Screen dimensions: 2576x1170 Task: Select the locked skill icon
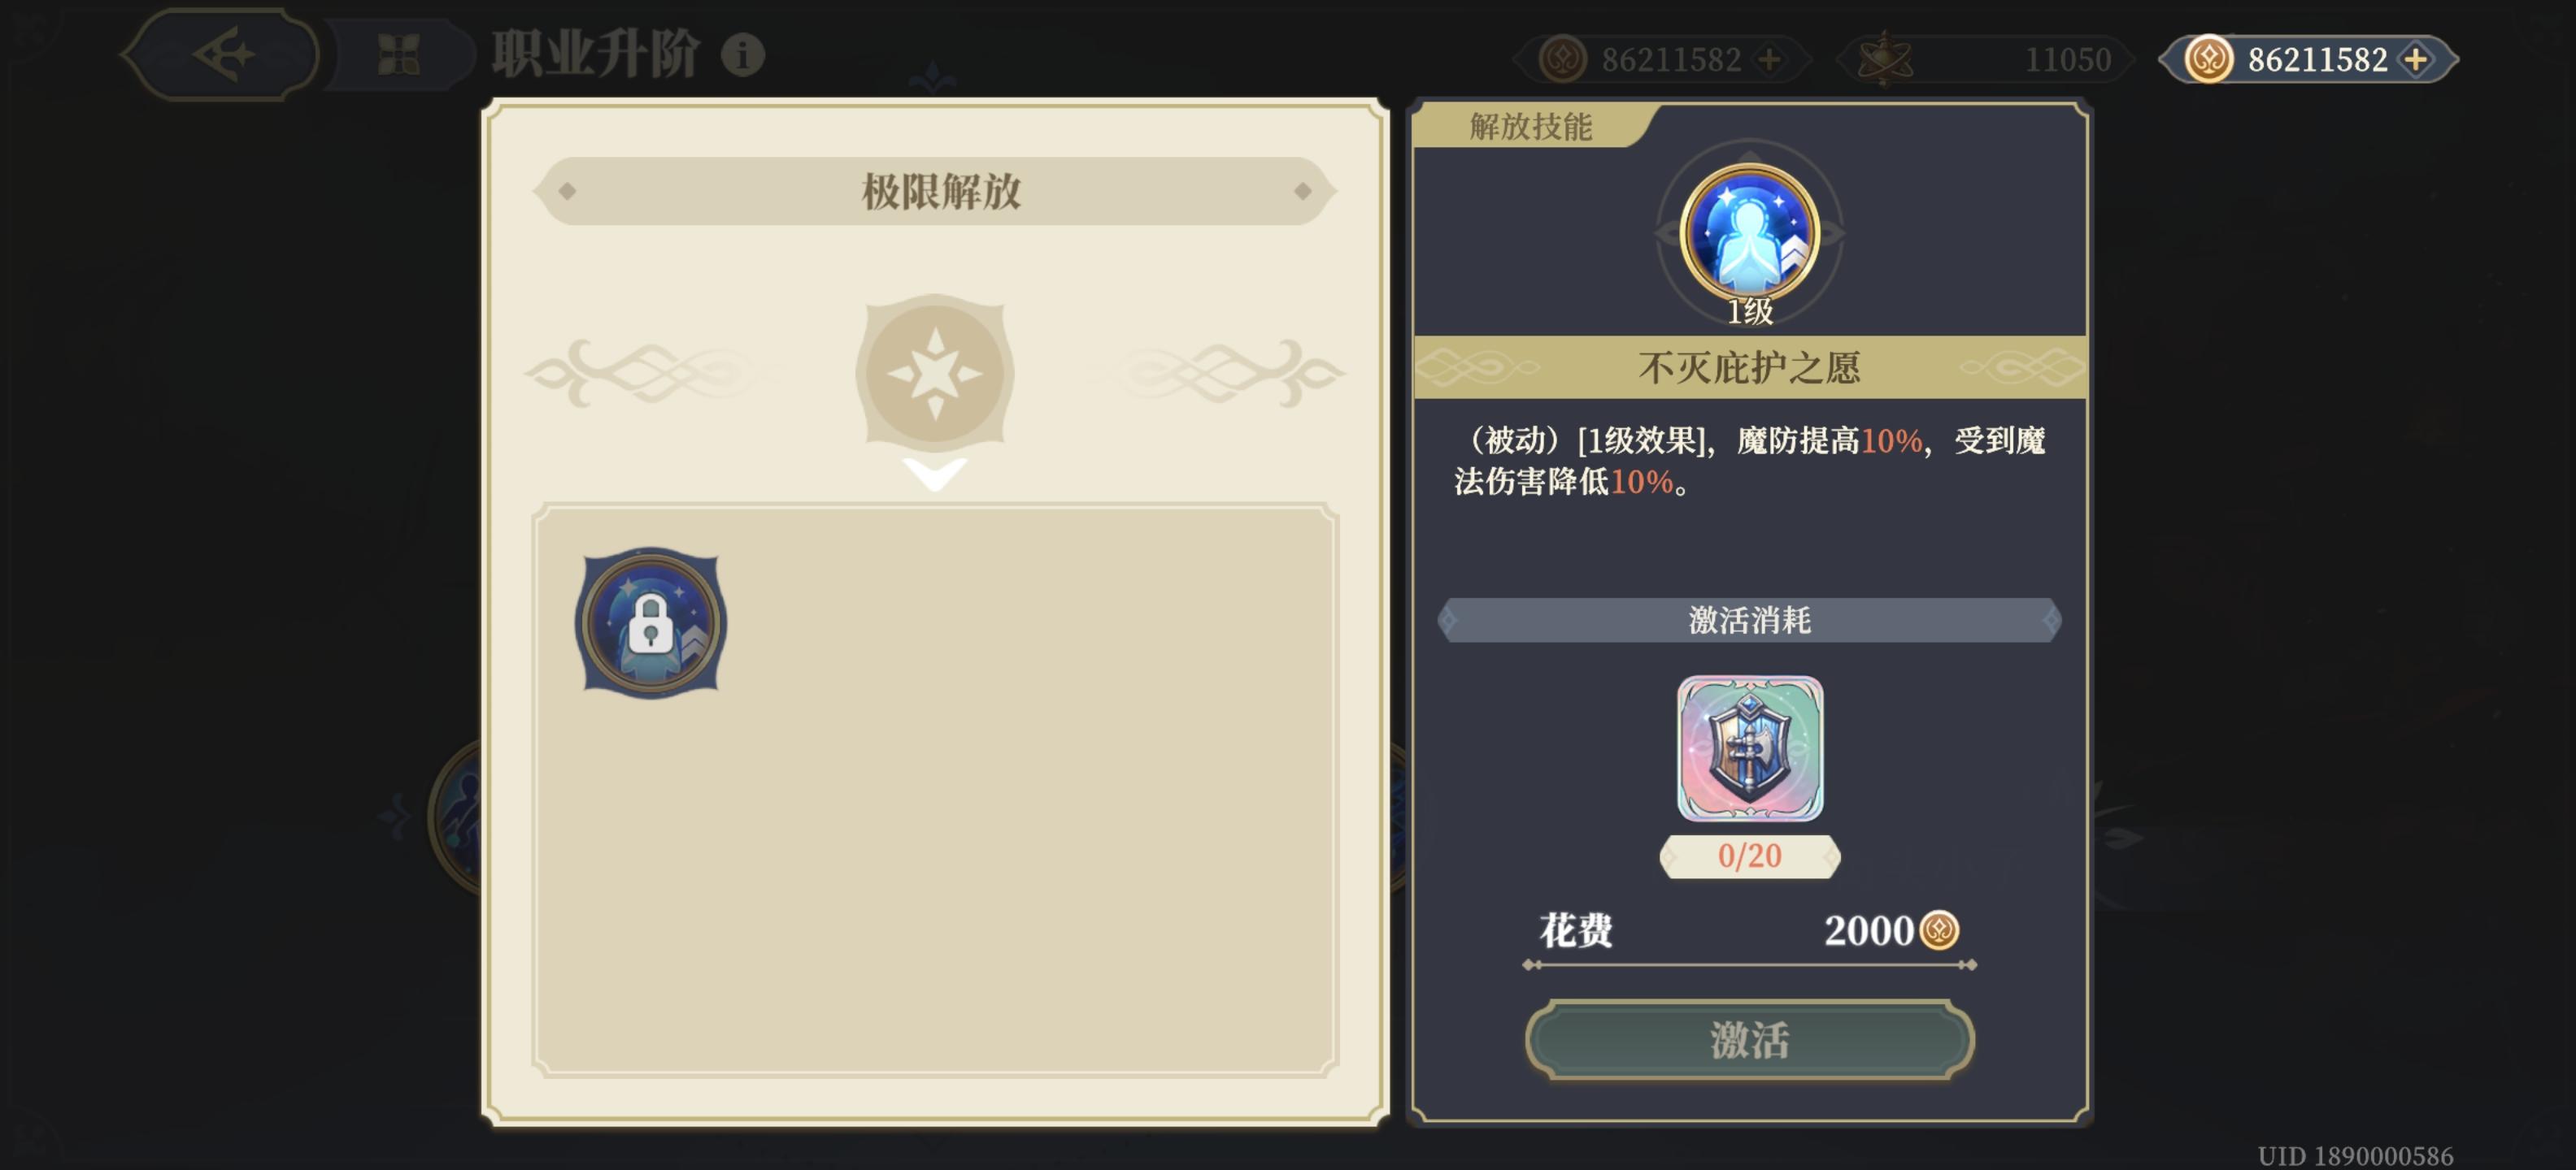tap(651, 622)
